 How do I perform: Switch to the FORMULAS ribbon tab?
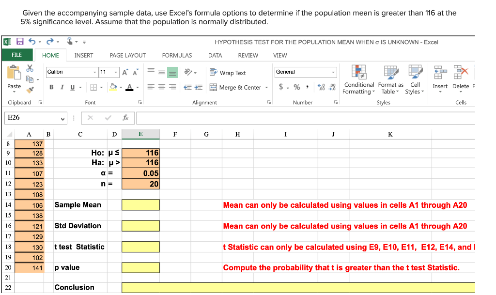tap(177, 55)
